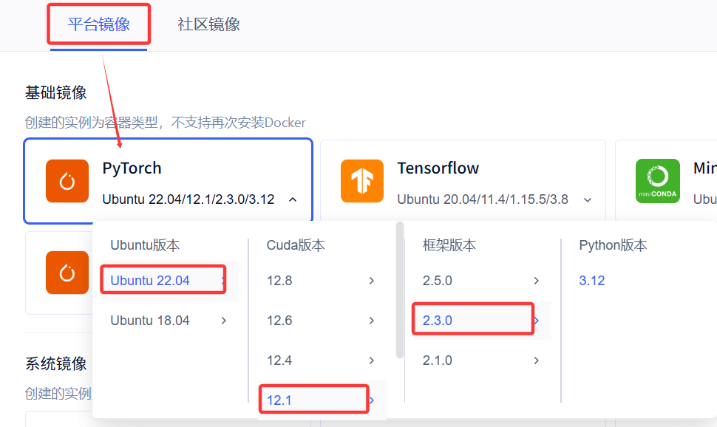Click the PyTorch card title
The height and width of the screenshot is (427, 717).
click(x=132, y=168)
